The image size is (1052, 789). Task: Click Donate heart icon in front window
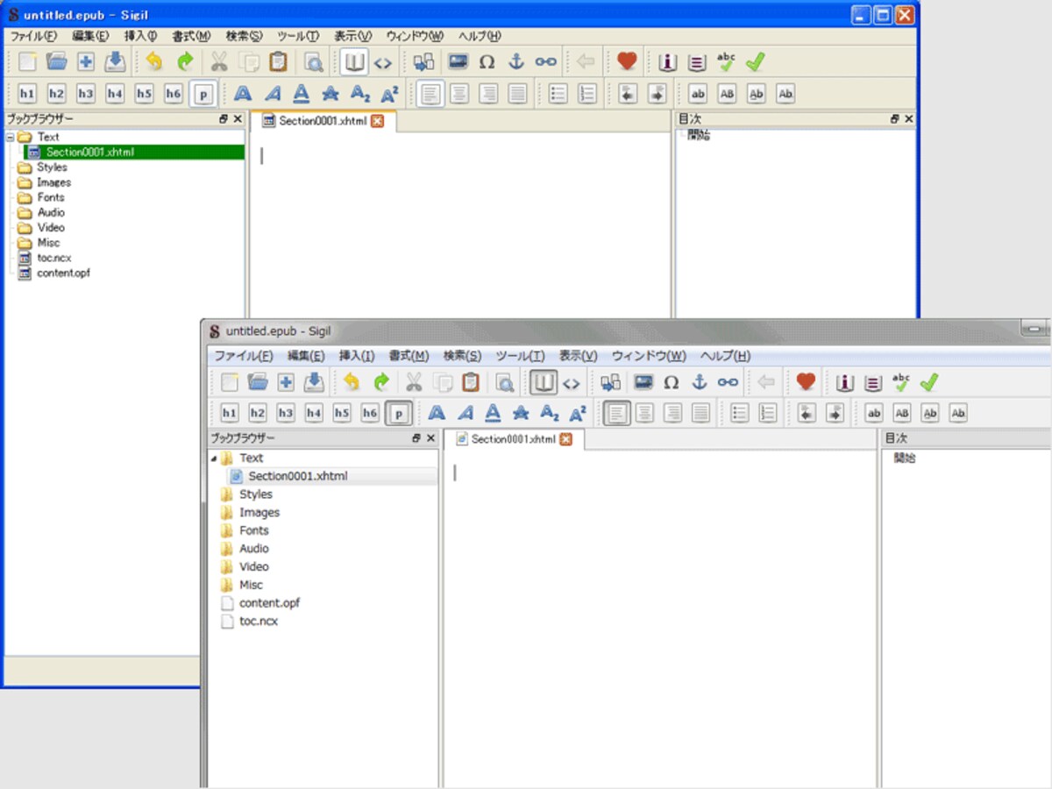807,382
